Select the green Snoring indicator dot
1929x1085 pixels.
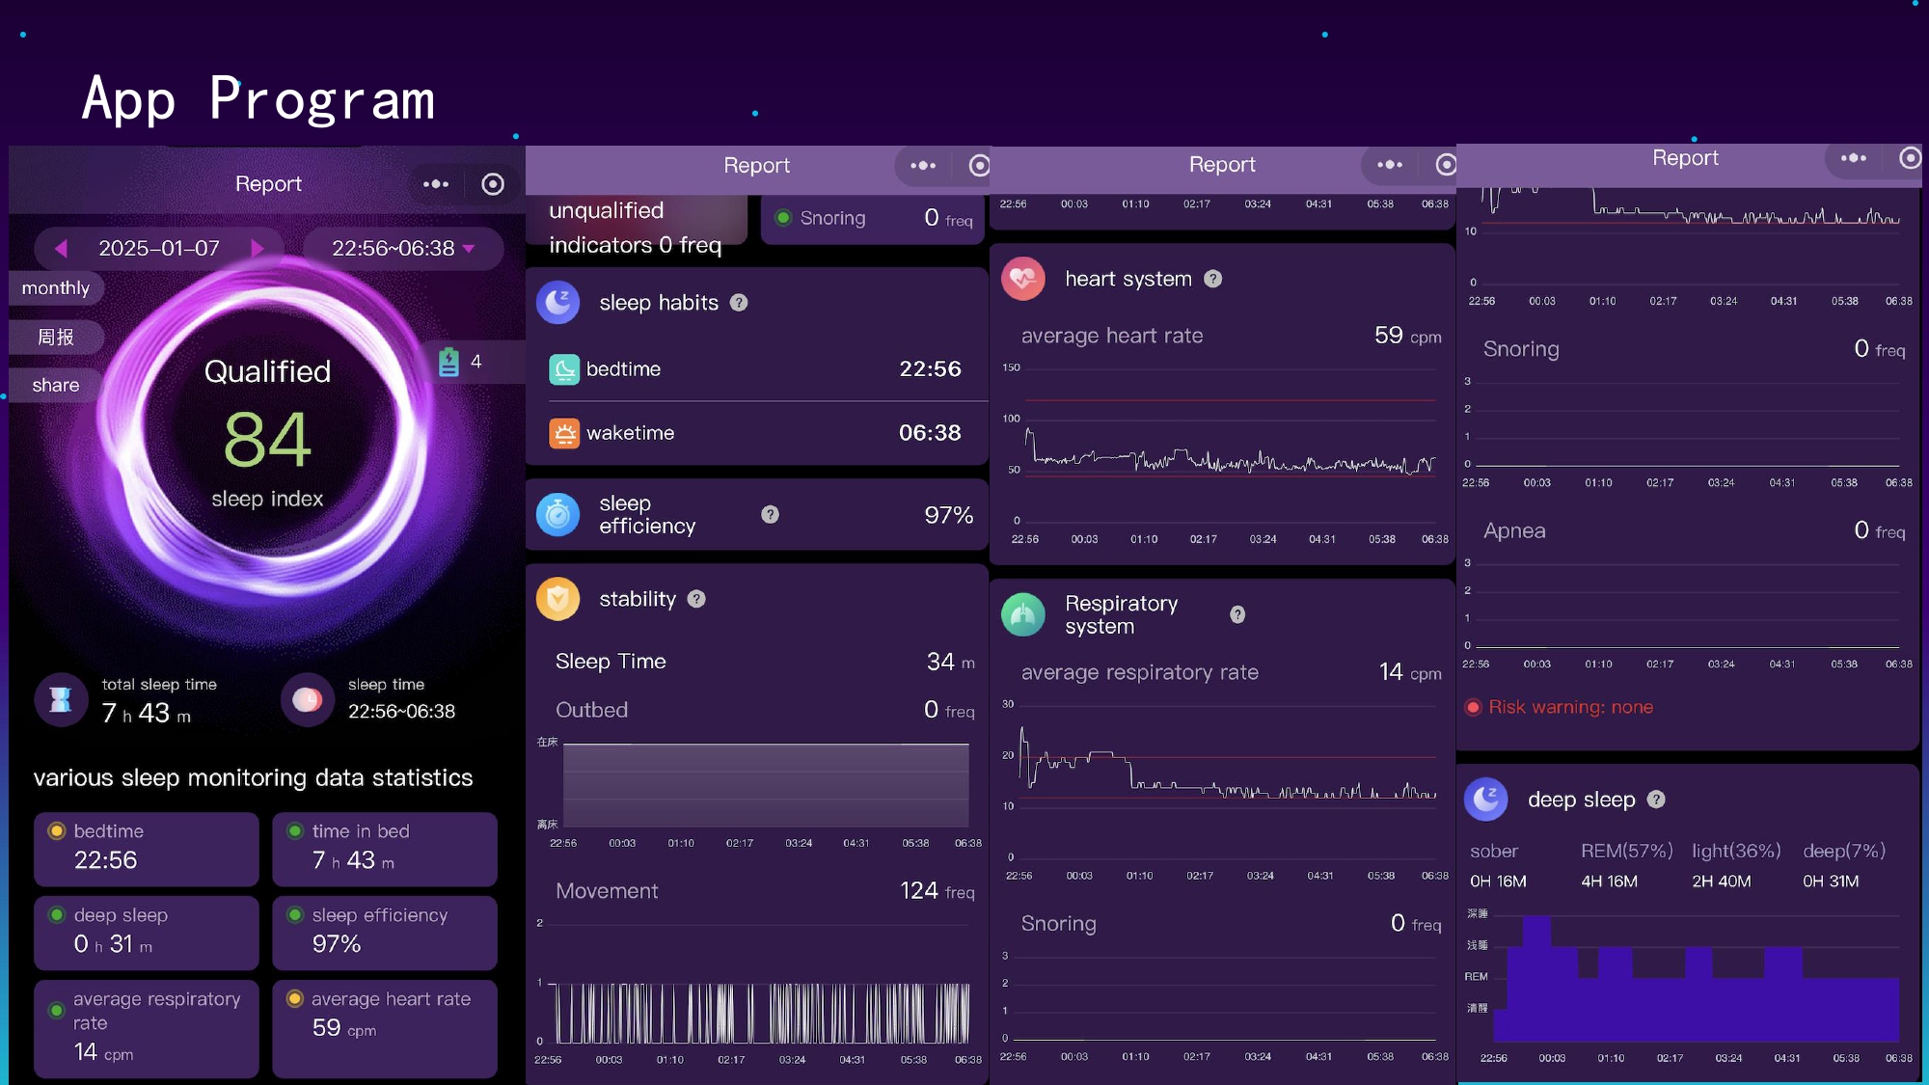pos(783,218)
